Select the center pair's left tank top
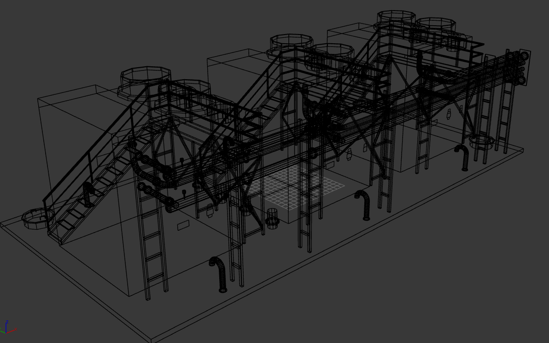 [292, 42]
